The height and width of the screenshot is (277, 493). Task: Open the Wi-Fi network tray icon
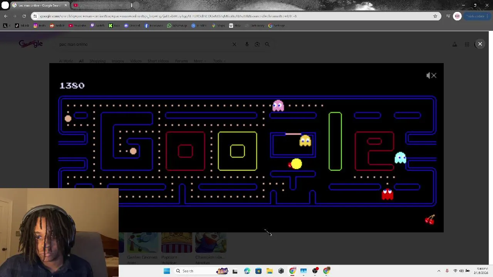455,271
